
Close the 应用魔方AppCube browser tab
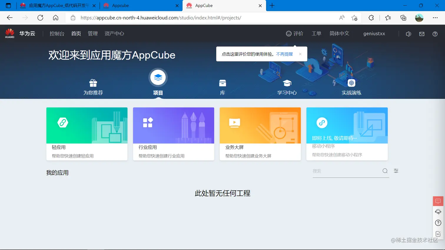(x=94, y=6)
